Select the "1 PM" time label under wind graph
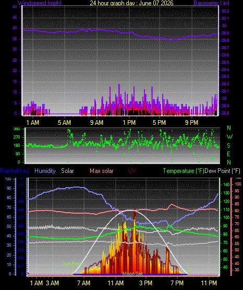 pos(129,123)
